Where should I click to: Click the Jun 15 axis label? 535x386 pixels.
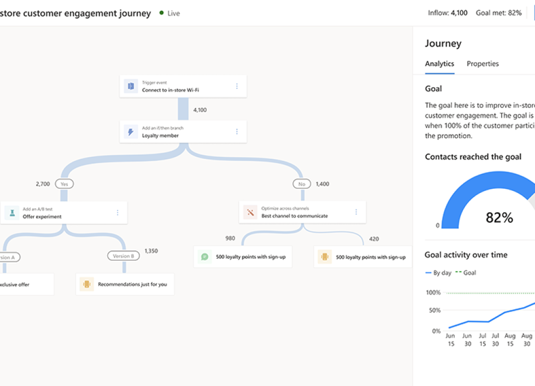click(451, 340)
